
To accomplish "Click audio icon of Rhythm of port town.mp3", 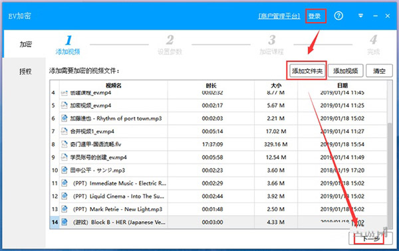I will [65, 118].
